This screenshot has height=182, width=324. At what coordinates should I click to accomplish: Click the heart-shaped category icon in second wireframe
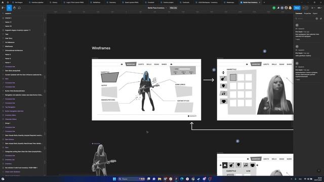coord(223,86)
